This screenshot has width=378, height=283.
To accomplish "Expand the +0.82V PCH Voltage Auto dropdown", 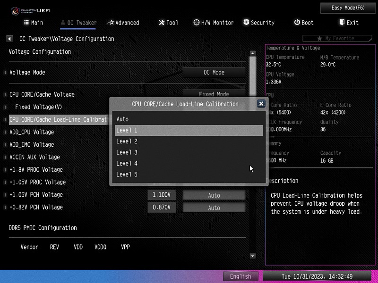I will (214, 208).
